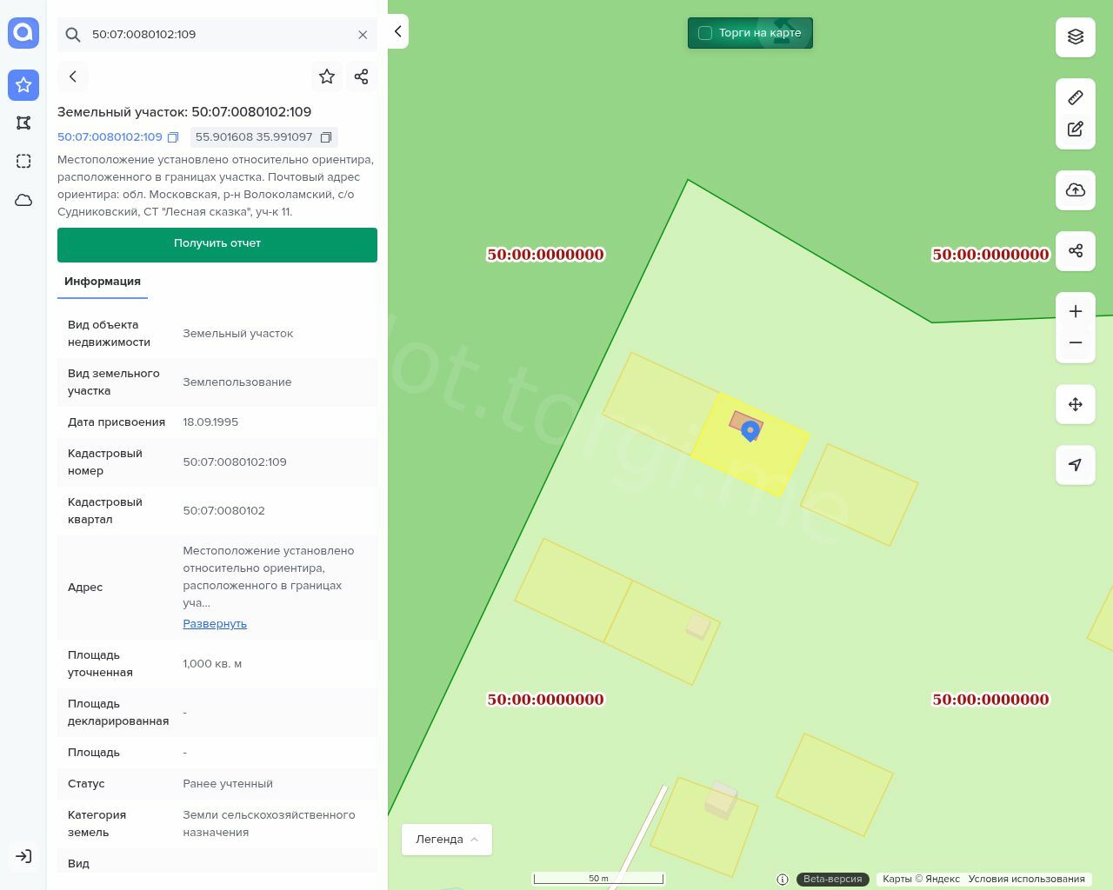
Task: Zoom out on the map
Action: 1075,342
